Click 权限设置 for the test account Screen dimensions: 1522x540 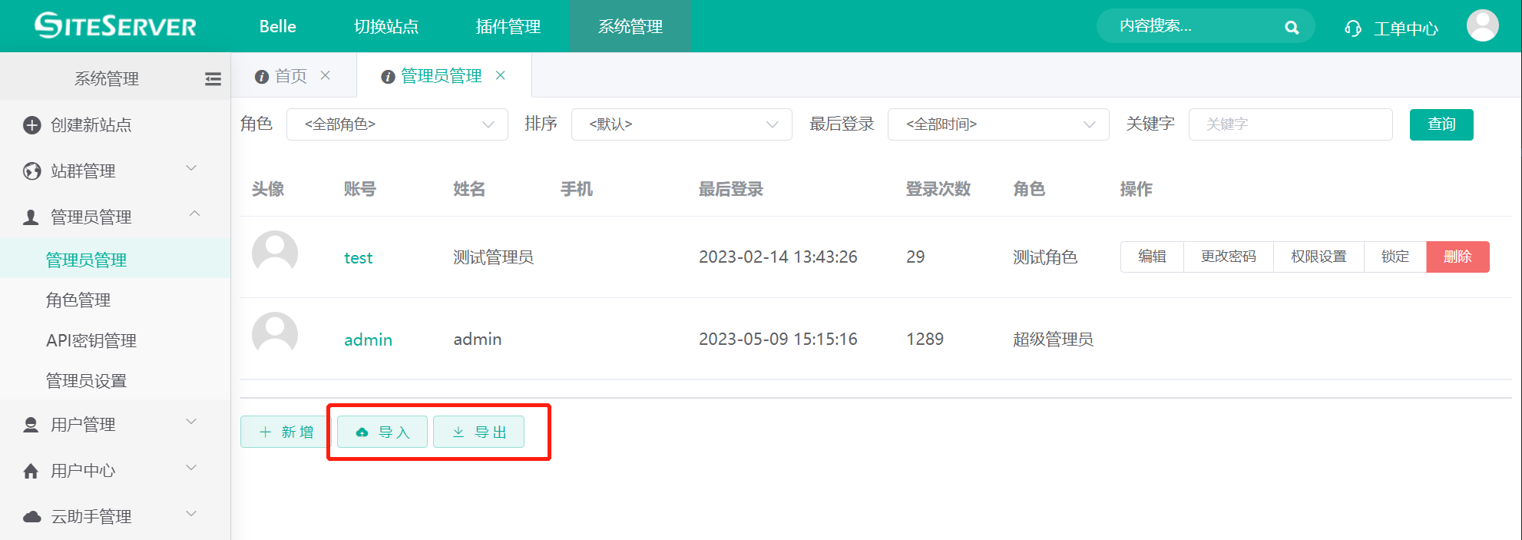(x=1319, y=257)
